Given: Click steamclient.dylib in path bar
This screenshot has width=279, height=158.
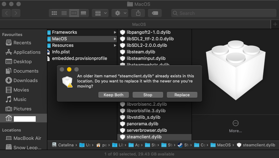Looking at the screenshot, I should (256, 145).
